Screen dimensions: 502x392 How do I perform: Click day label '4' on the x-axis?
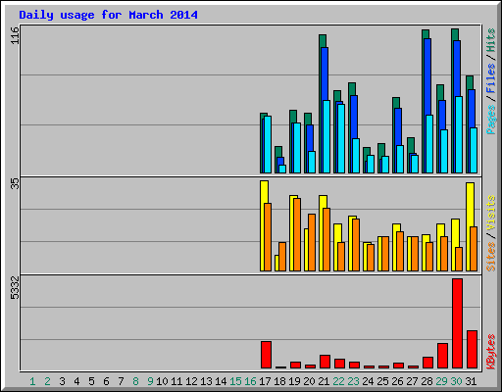[76, 381]
